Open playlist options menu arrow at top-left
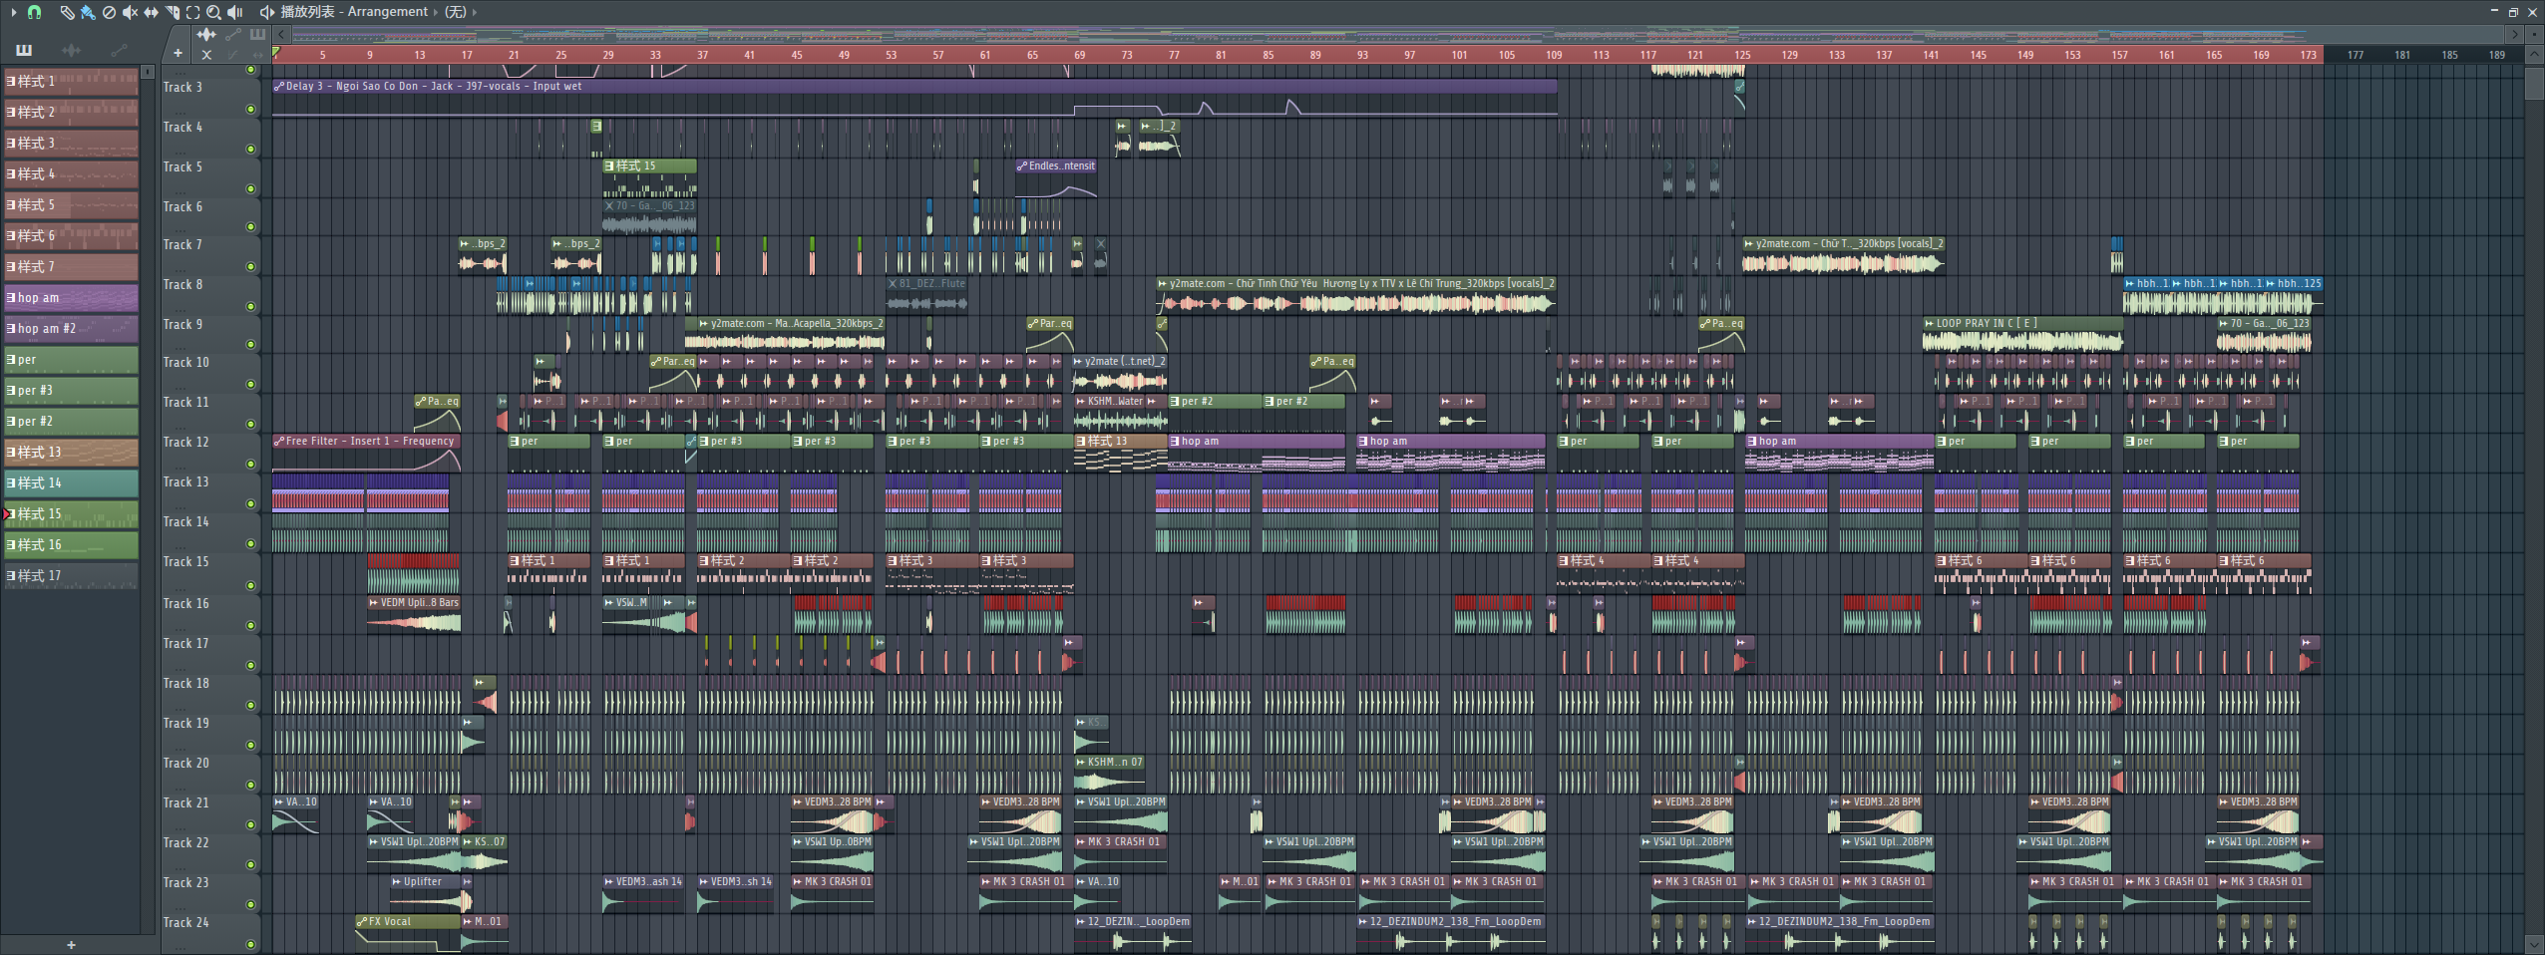The image size is (2545, 955). (13, 12)
